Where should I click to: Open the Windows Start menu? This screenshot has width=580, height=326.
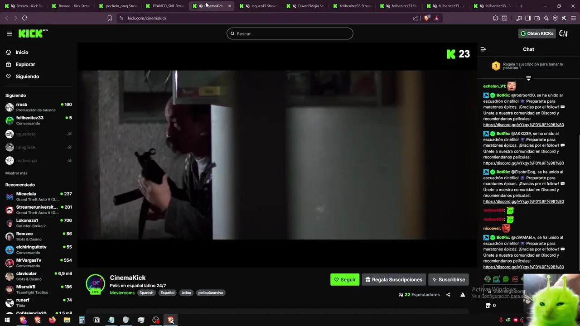[7, 320]
